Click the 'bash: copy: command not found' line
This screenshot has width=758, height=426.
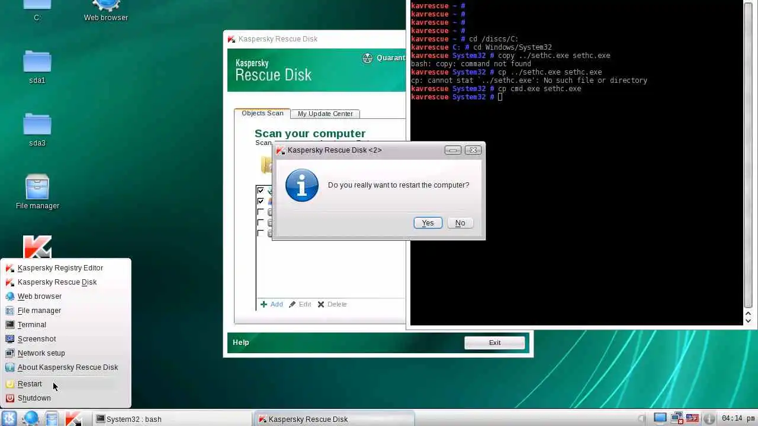[x=471, y=64]
